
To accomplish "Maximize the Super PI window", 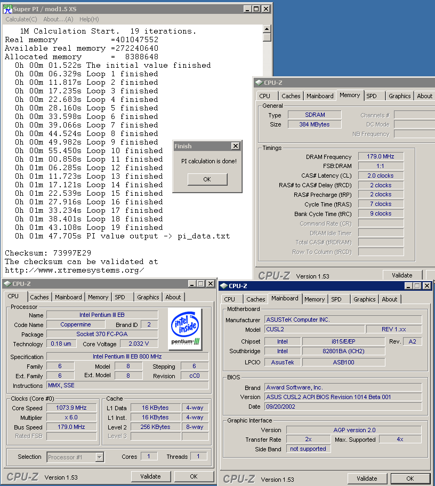I will (x=256, y=9).
